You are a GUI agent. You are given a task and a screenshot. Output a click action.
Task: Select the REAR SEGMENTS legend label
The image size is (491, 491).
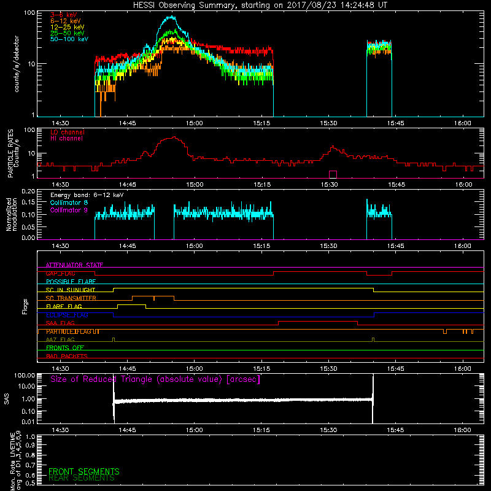(82, 478)
